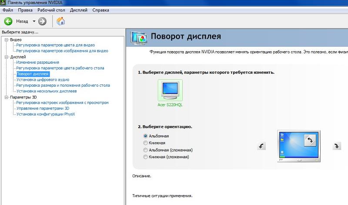Open Регулировка настроек изображения с просмотром
Viewport: 348px width, 205px height.
pyautogui.click(x=62, y=103)
